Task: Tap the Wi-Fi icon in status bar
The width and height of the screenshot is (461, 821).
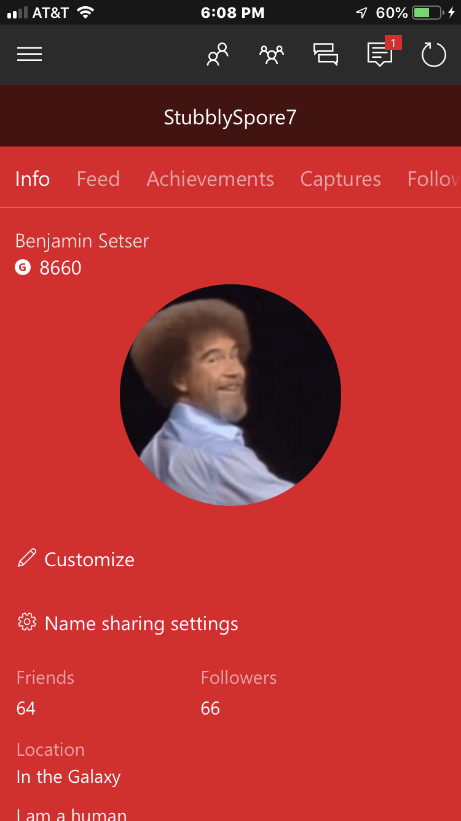Action: [x=85, y=12]
